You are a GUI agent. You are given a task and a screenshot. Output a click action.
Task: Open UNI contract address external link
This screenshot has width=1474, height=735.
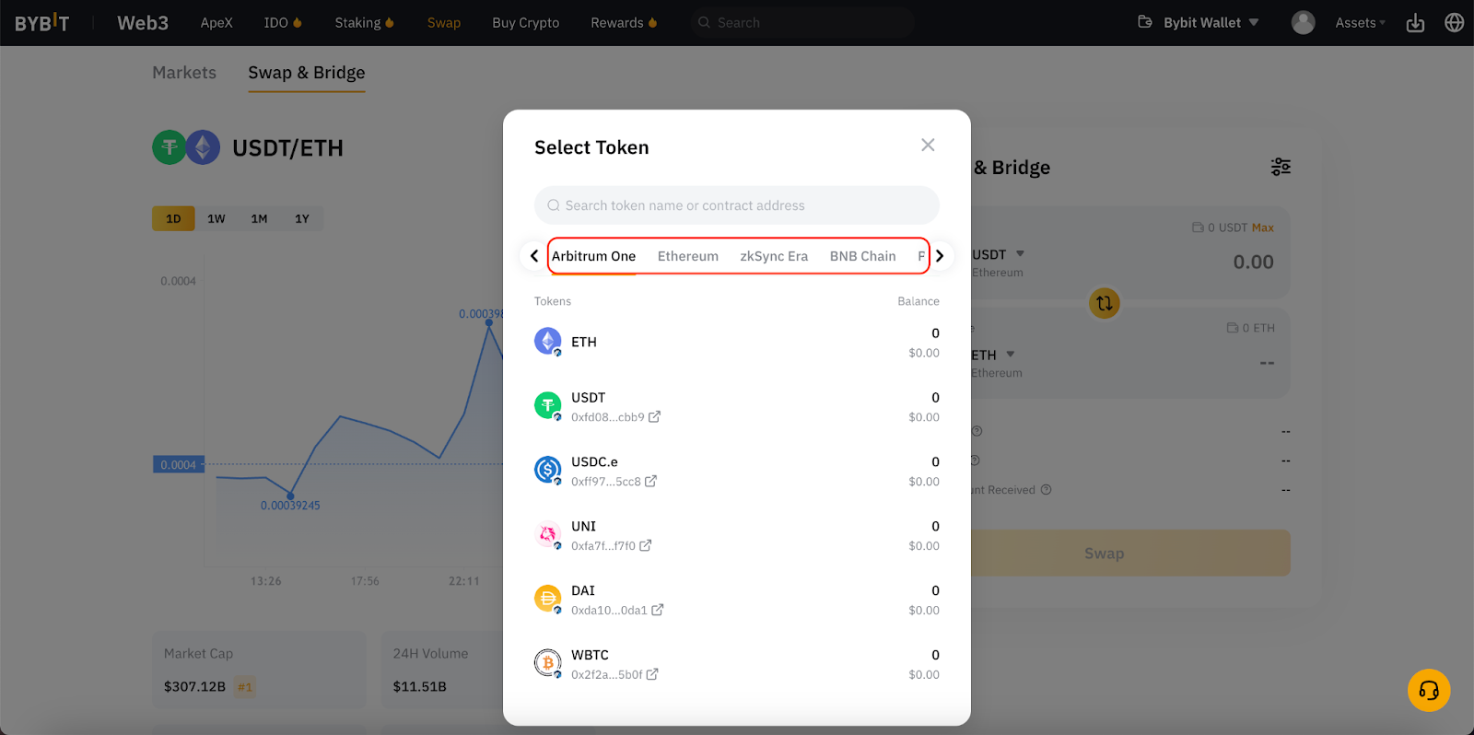pyautogui.click(x=646, y=546)
